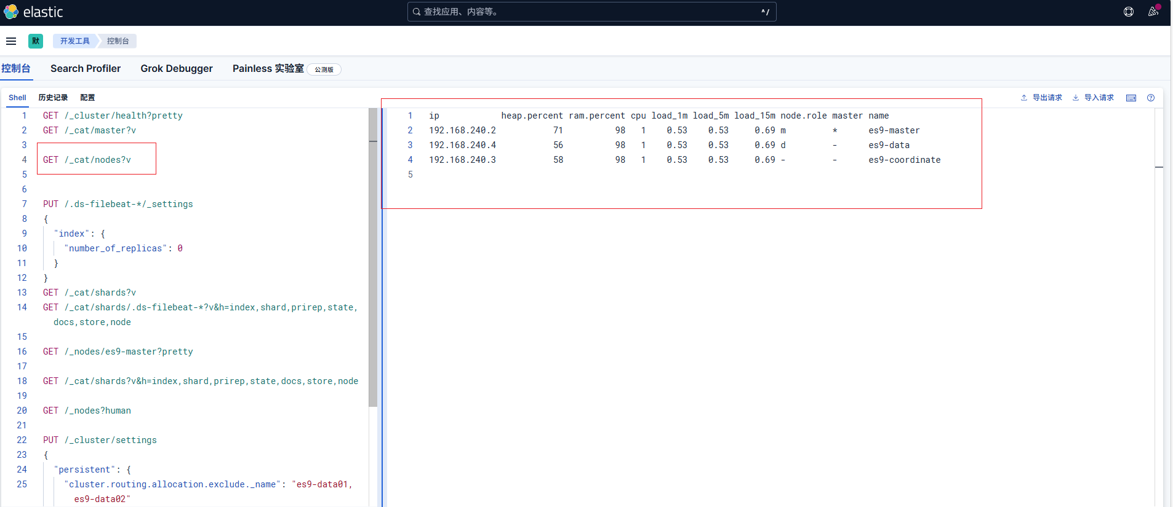The width and height of the screenshot is (1173, 507).
Task: Open the hamburger navigation menu
Action: pyautogui.click(x=11, y=41)
